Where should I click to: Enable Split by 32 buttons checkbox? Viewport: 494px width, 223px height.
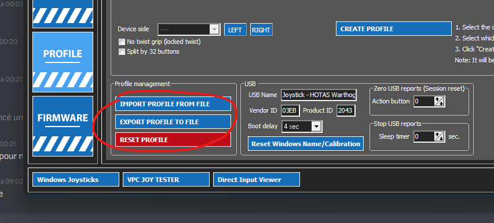[x=122, y=52]
